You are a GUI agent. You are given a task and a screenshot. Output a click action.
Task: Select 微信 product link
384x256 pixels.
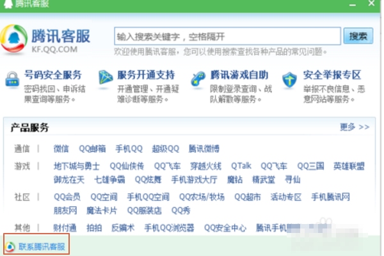pos(61,148)
